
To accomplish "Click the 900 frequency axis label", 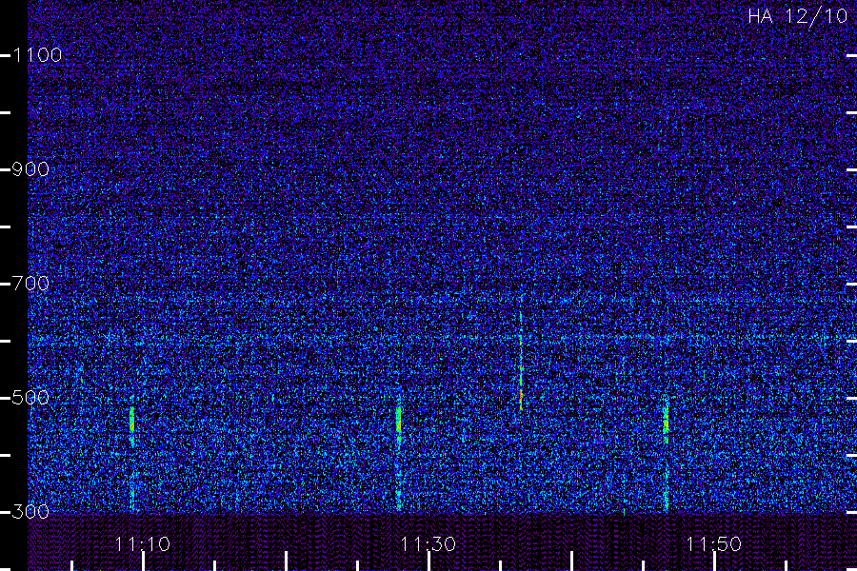I will pos(30,169).
